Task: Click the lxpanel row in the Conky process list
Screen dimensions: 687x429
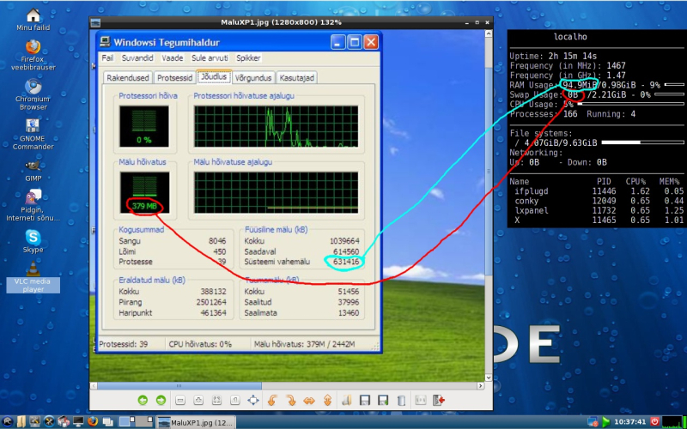Action: (x=597, y=210)
